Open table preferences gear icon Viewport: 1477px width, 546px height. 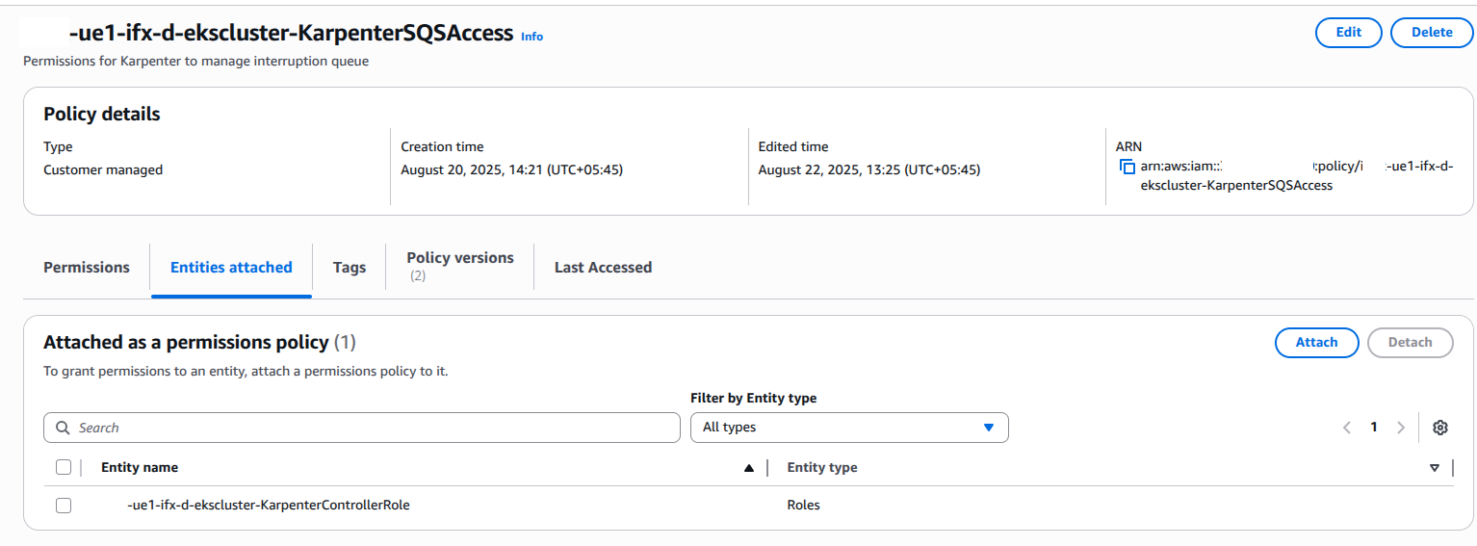1440,428
